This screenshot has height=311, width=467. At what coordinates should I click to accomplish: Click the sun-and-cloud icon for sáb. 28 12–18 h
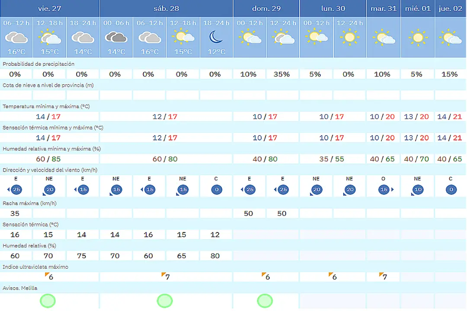[x=183, y=37]
